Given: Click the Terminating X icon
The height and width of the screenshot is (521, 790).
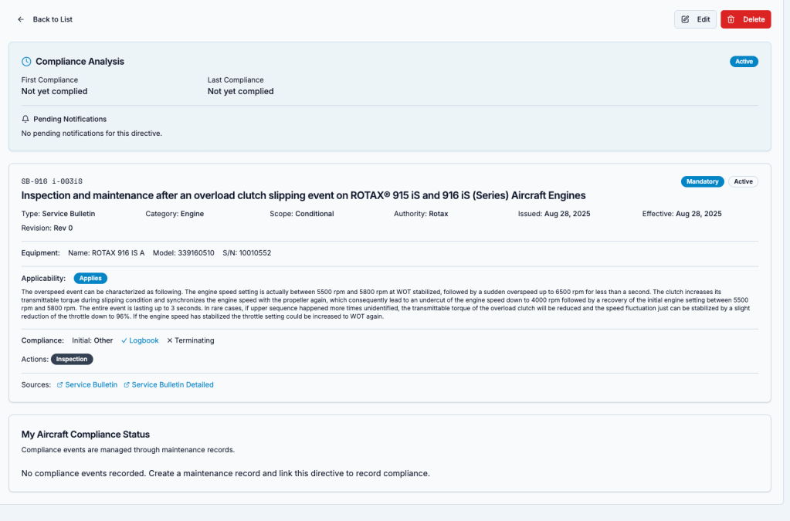Looking at the screenshot, I should point(170,340).
